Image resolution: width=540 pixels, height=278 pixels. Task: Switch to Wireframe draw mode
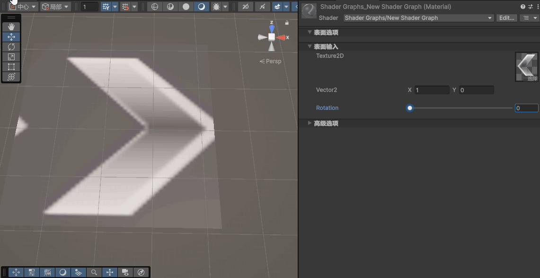(155, 7)
